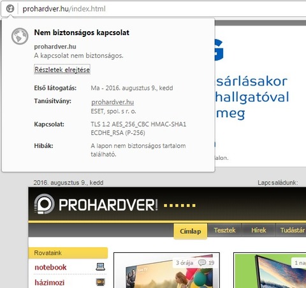Screen dimensions: 306x288
Task: Switch to the Címlap tab
Action: click(x=191, y=231)
